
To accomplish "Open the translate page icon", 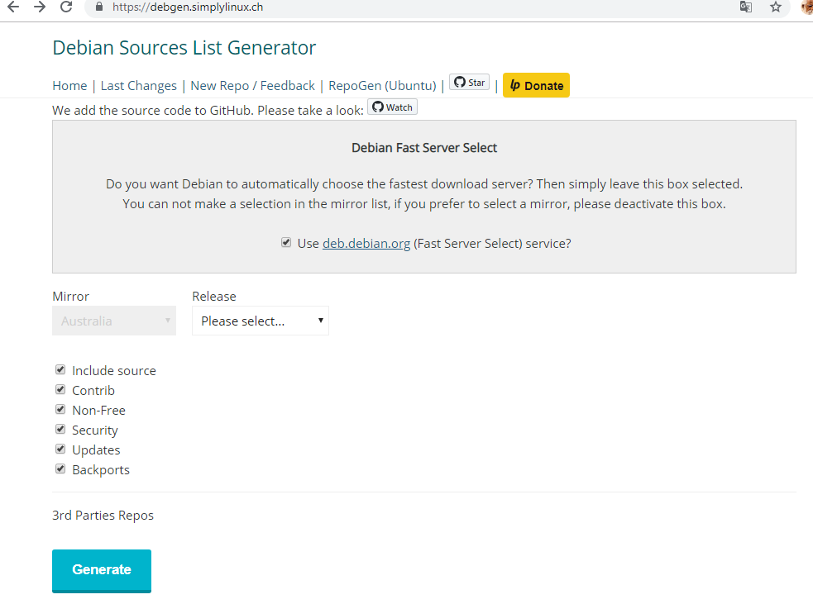I will tap(746, 7).
